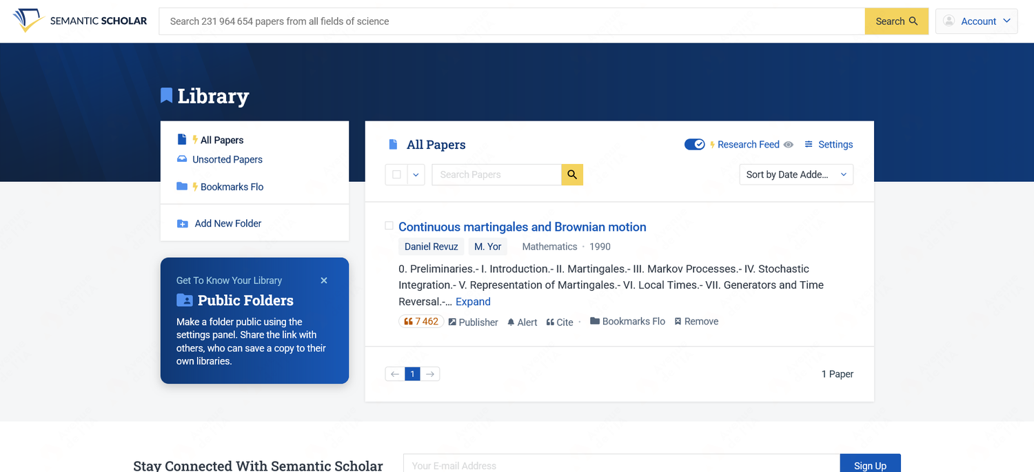Tick the select-all papers checkbox
Image resolution: width=1034 pixels, height=472 pixels.
[396, 175]
